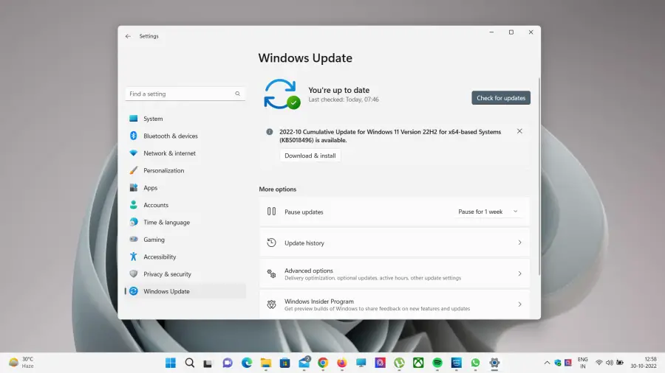Click the pause icon in Pause updates
Image resolution: width=665 pixels, height=373 pixels.
tap(271, 212)
